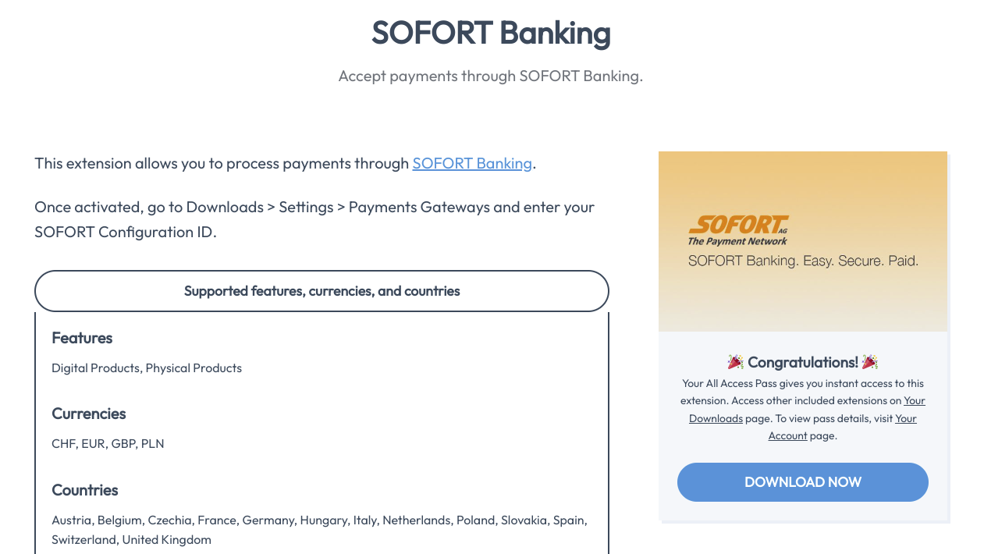Click the left party popper emoji
Viewport: 984px width, 554px height.
pyautogui.click(x=734, y=361)
